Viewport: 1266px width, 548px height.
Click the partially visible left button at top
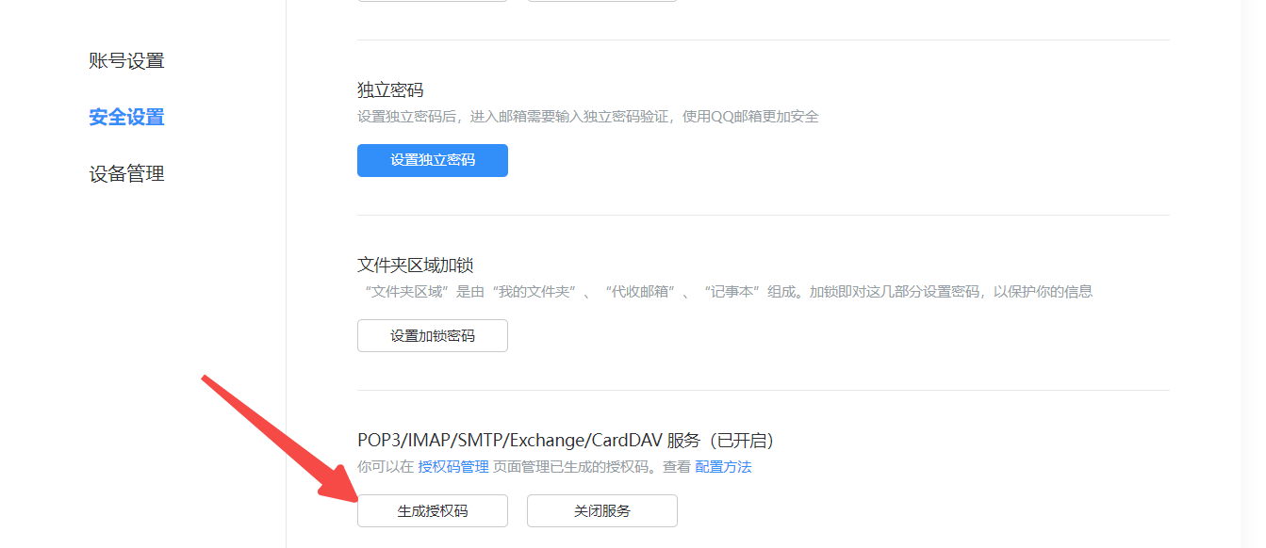click(433, 1)
